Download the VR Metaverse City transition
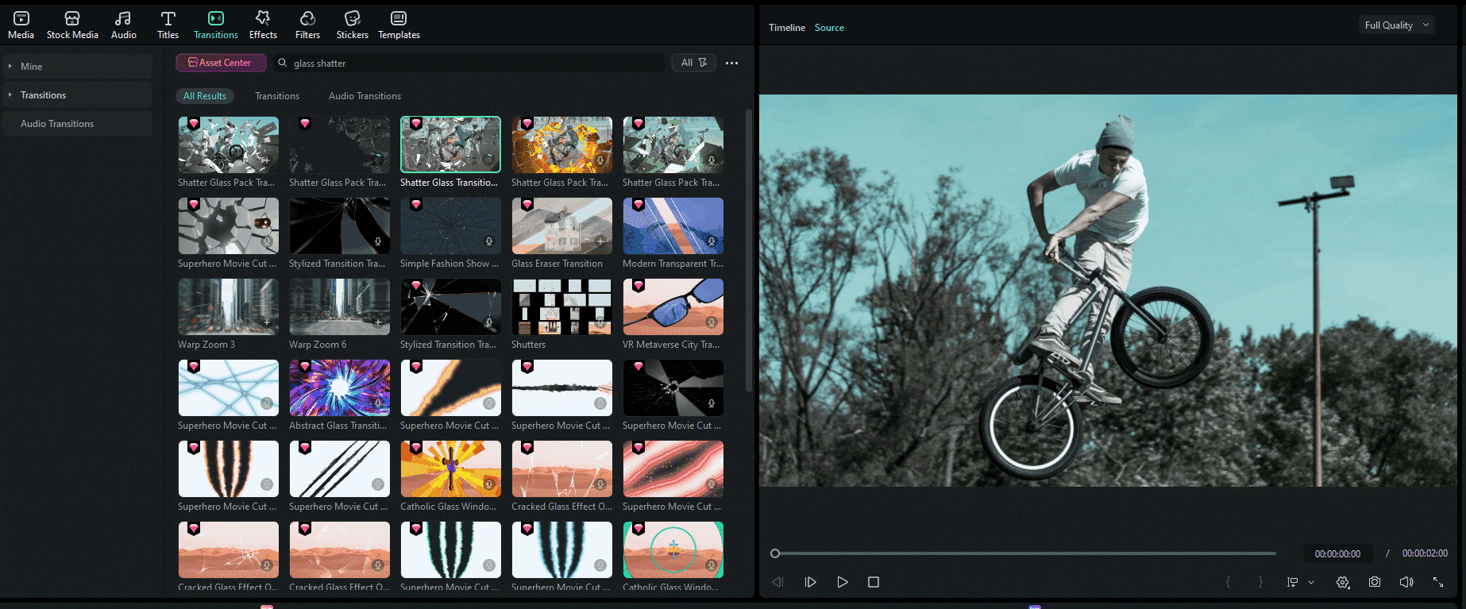This screenshot has height=609, width=1466. point(712,322)
